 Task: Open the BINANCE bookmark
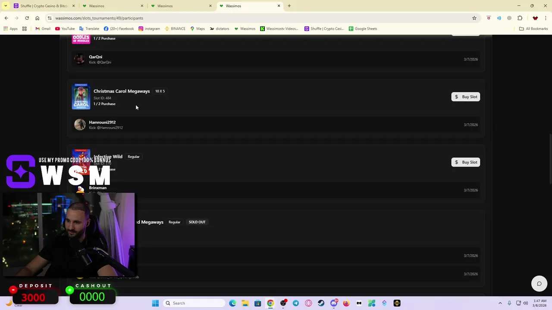[x=175, y=29]
